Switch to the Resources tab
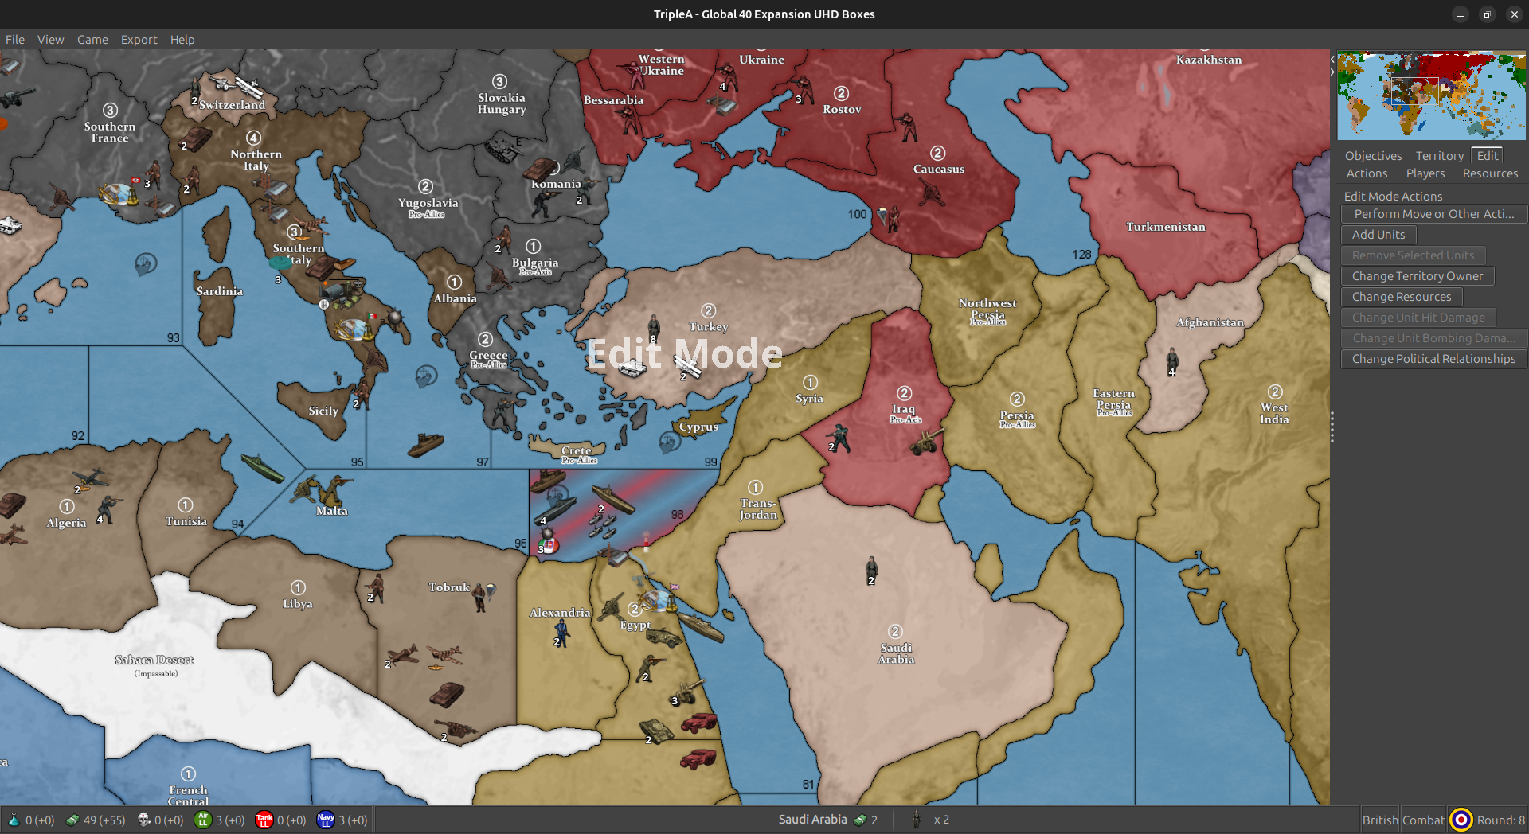This screenshot has width=1529, height=834. coord(1490,173)
